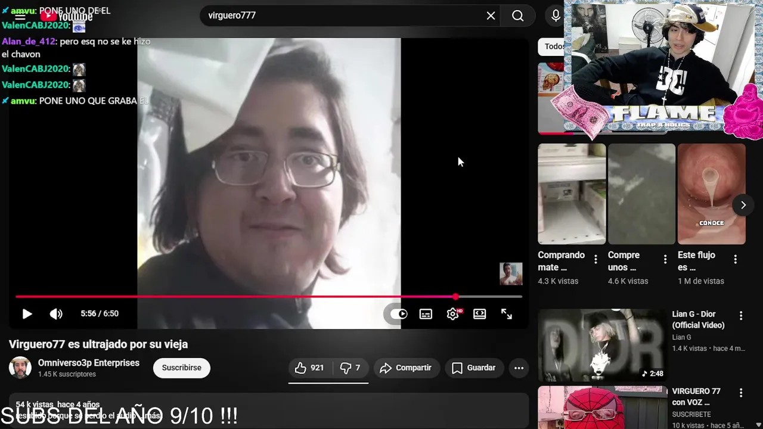Click the video title Virguero77 es ultrajado
763x429 pixels.
[98, 344]
